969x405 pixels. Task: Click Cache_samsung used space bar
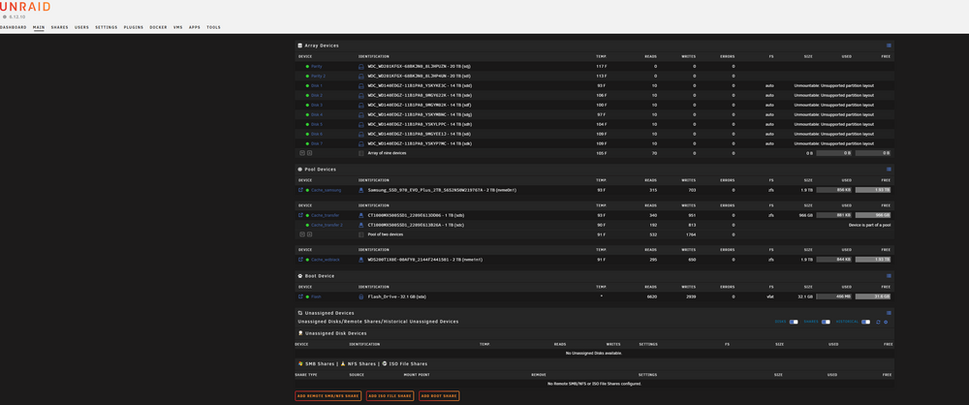point(834,190)
